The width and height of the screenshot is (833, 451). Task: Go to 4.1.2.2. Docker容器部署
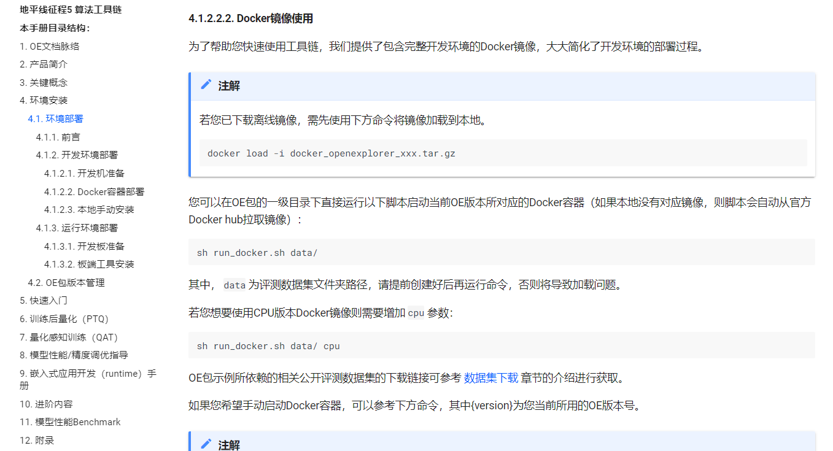pos(94,191)
